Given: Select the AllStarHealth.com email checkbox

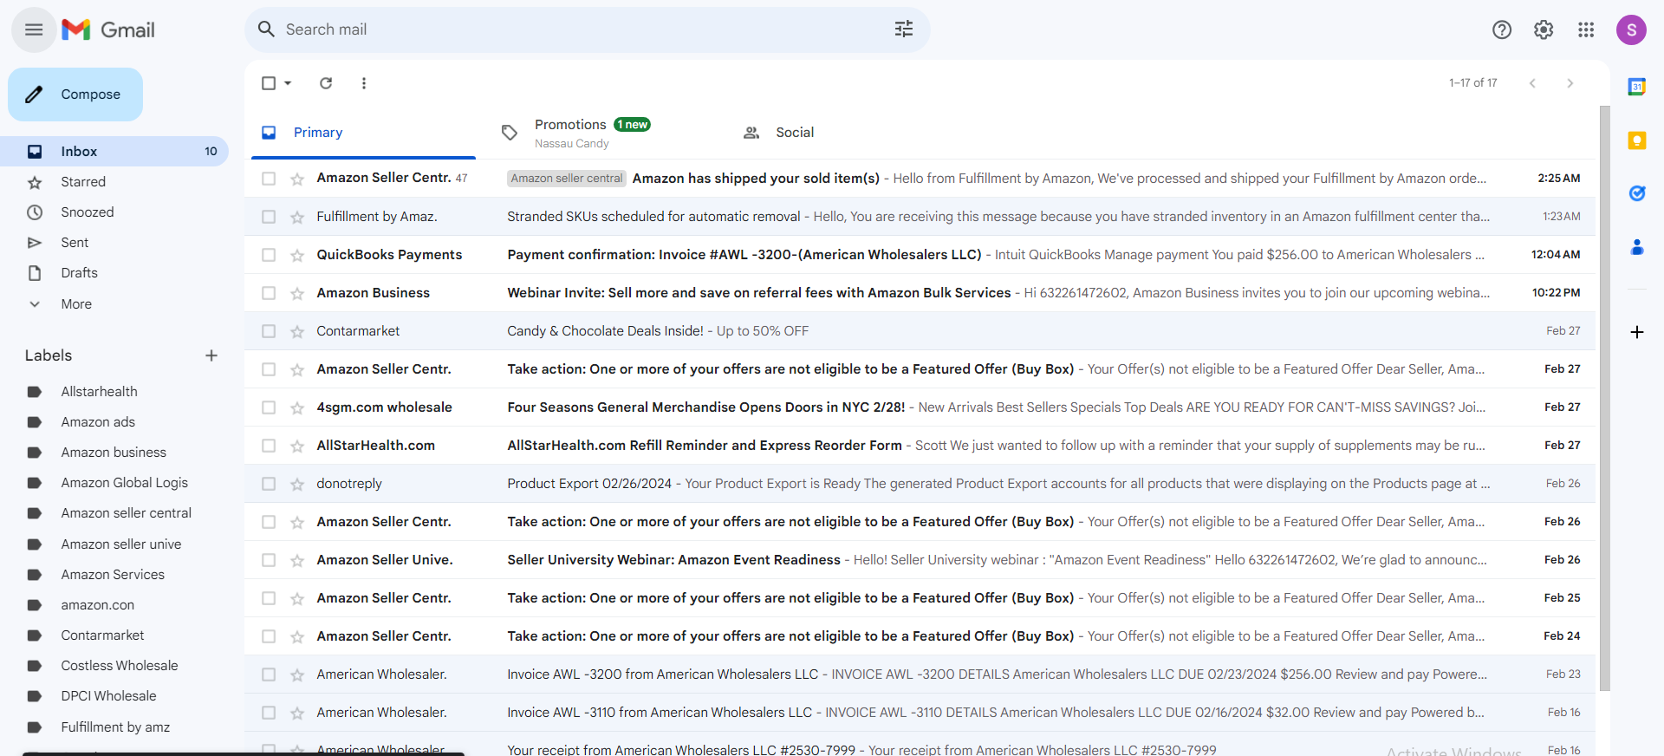Looking at the screenshot, I should pyautogui.click(x=269, y=446).
